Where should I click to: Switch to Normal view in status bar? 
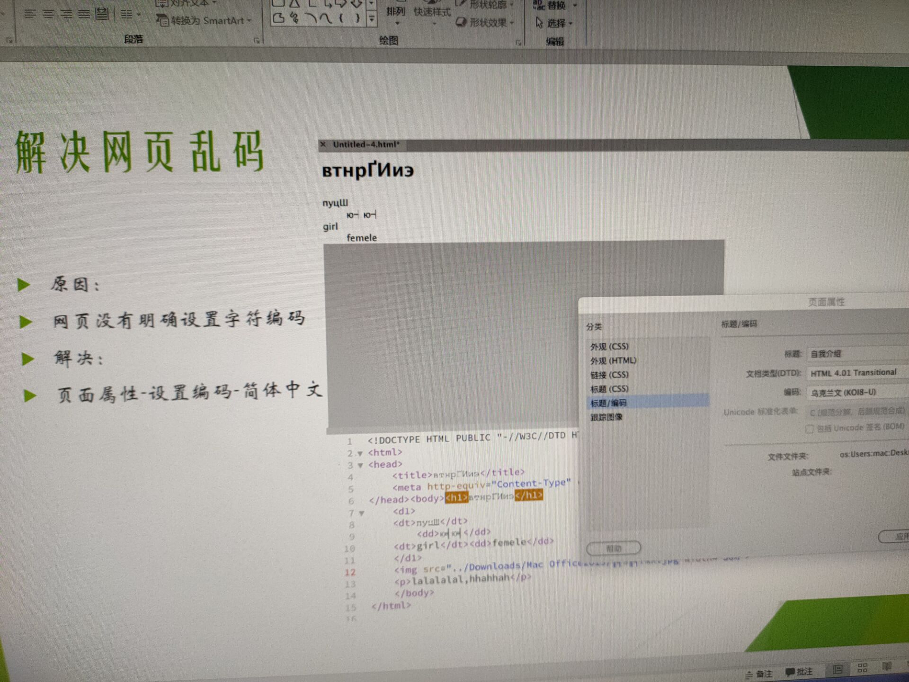[838, 669]
